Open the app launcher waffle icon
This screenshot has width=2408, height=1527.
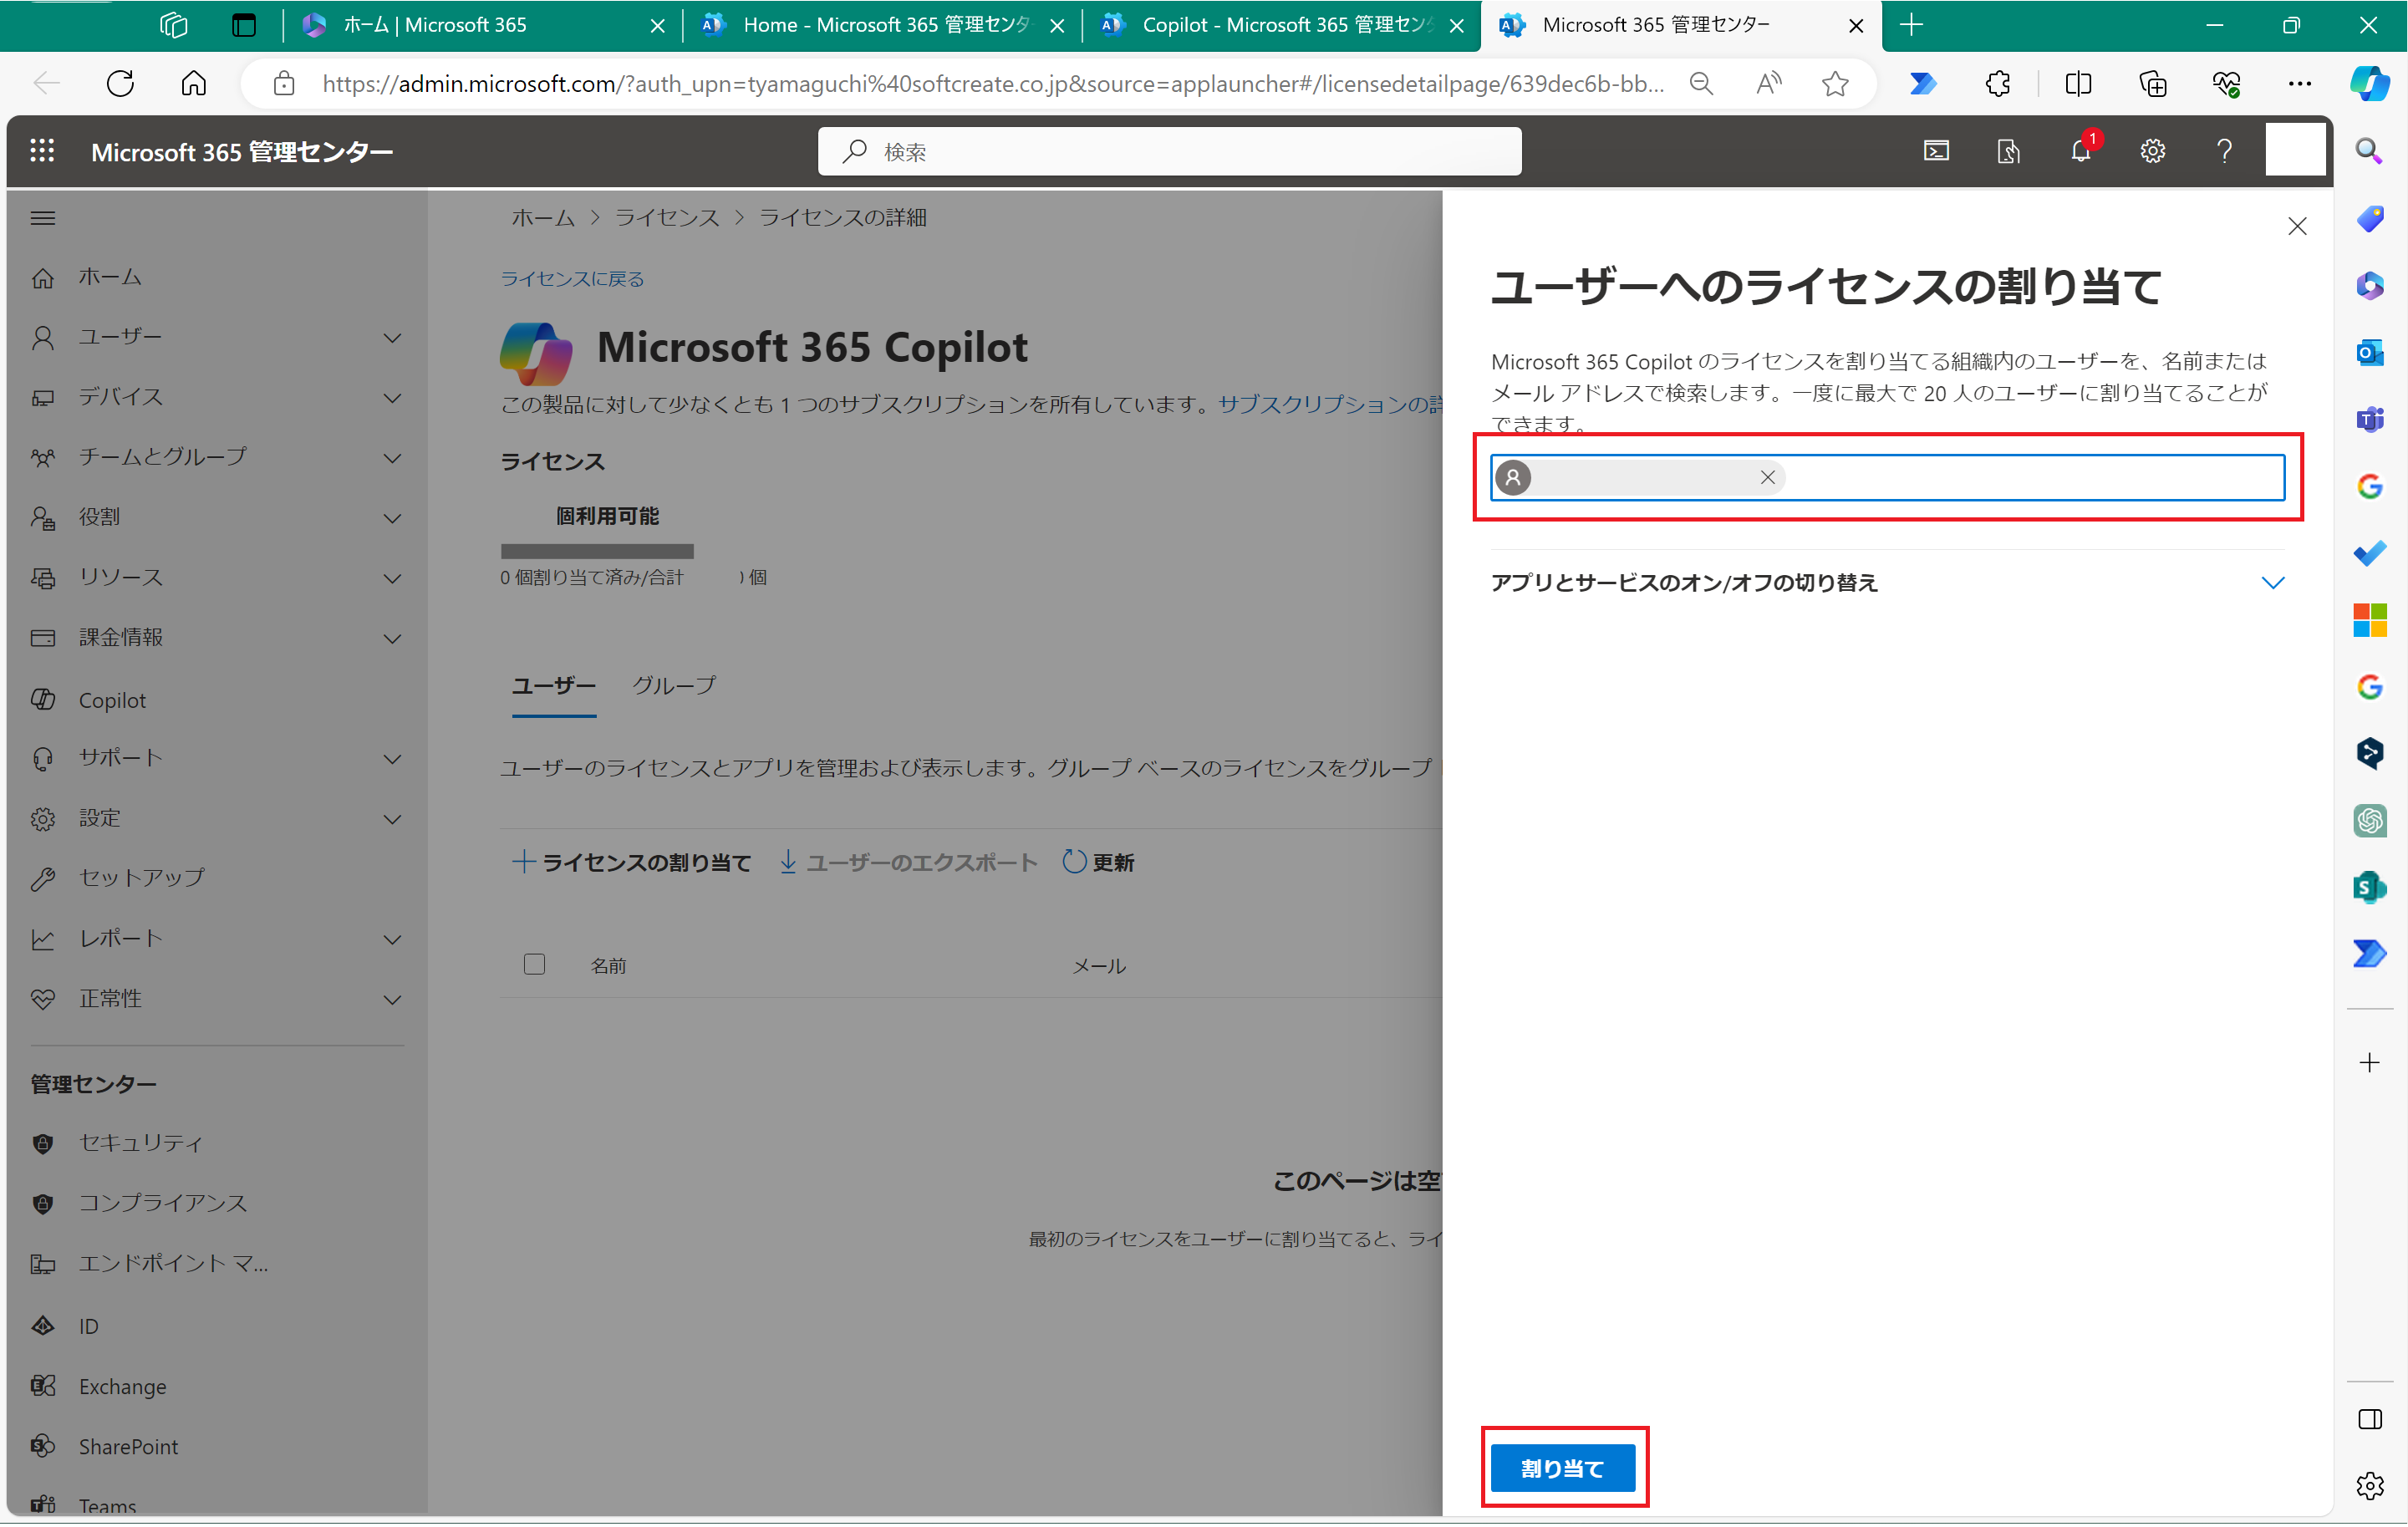42,151
